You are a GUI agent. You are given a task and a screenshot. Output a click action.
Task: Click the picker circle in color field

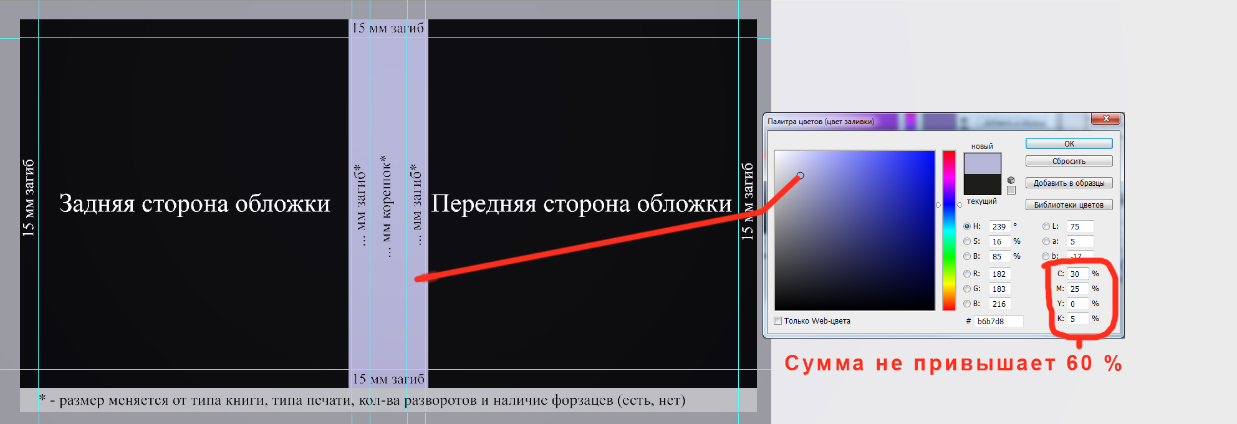pos(801,176)
